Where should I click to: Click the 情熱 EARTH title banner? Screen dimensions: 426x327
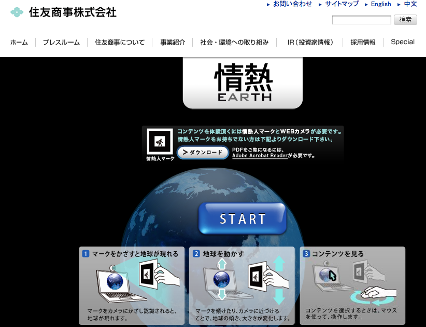click(x=243, y=83)
